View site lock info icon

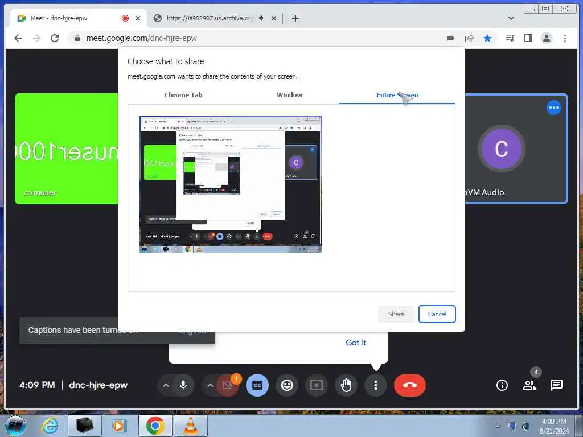[x=77, y=38]
